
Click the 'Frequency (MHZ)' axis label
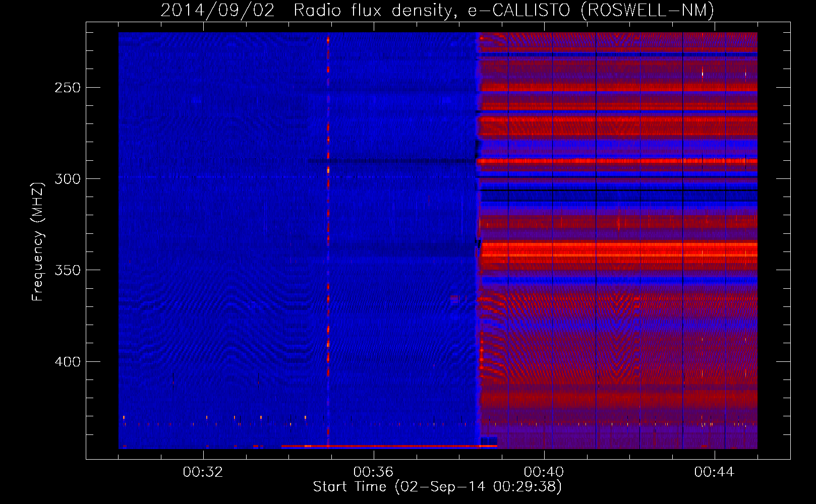pos(38,241)
